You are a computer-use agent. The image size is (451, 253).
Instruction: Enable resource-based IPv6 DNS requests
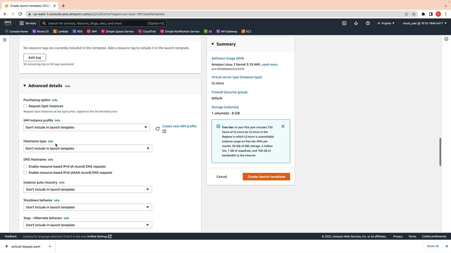coord(25,173)
